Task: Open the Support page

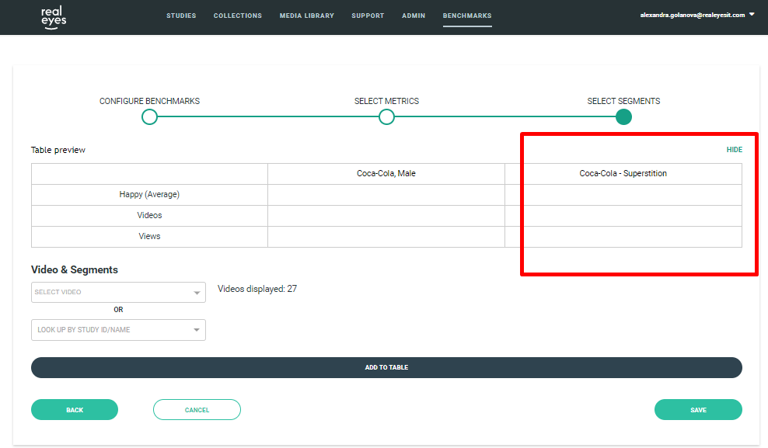Action: click(x=368, y=16)
